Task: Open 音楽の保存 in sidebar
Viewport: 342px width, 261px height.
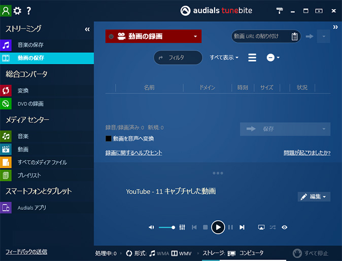Action: tap(47, 45)
